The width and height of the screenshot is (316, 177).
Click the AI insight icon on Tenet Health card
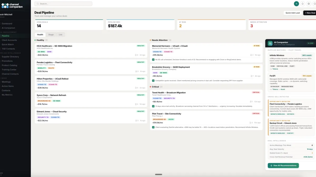click(153, 106)
